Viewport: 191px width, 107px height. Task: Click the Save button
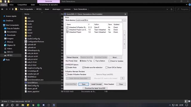(x=84, y=84)
